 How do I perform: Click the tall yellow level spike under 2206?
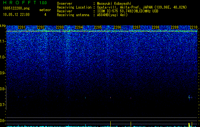click(110, 124)
